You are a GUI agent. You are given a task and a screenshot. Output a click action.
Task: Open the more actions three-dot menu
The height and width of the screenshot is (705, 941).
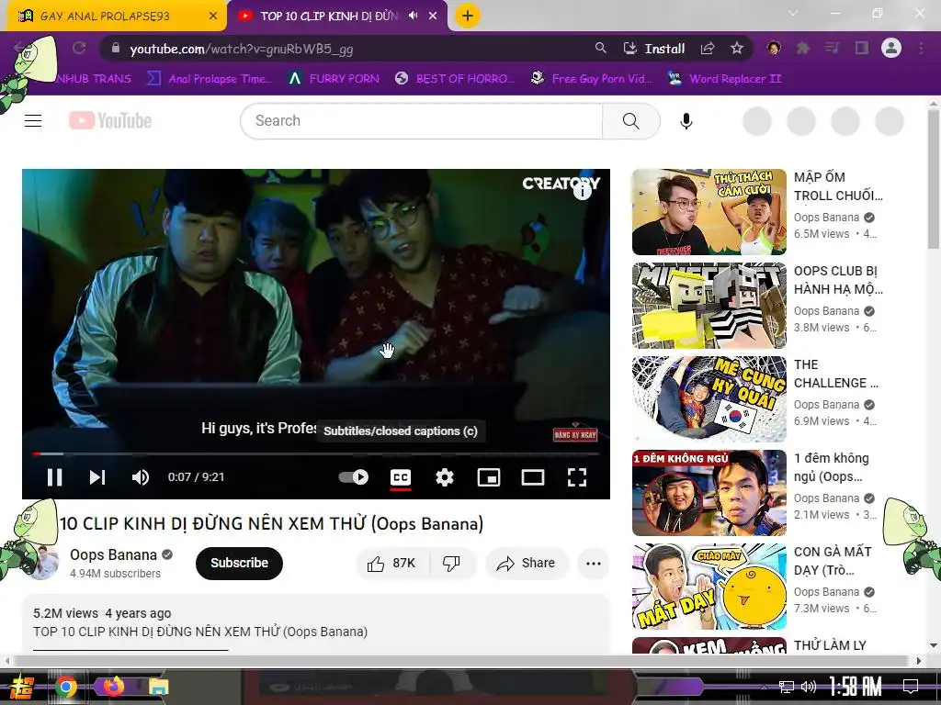(x=594, y=563)
